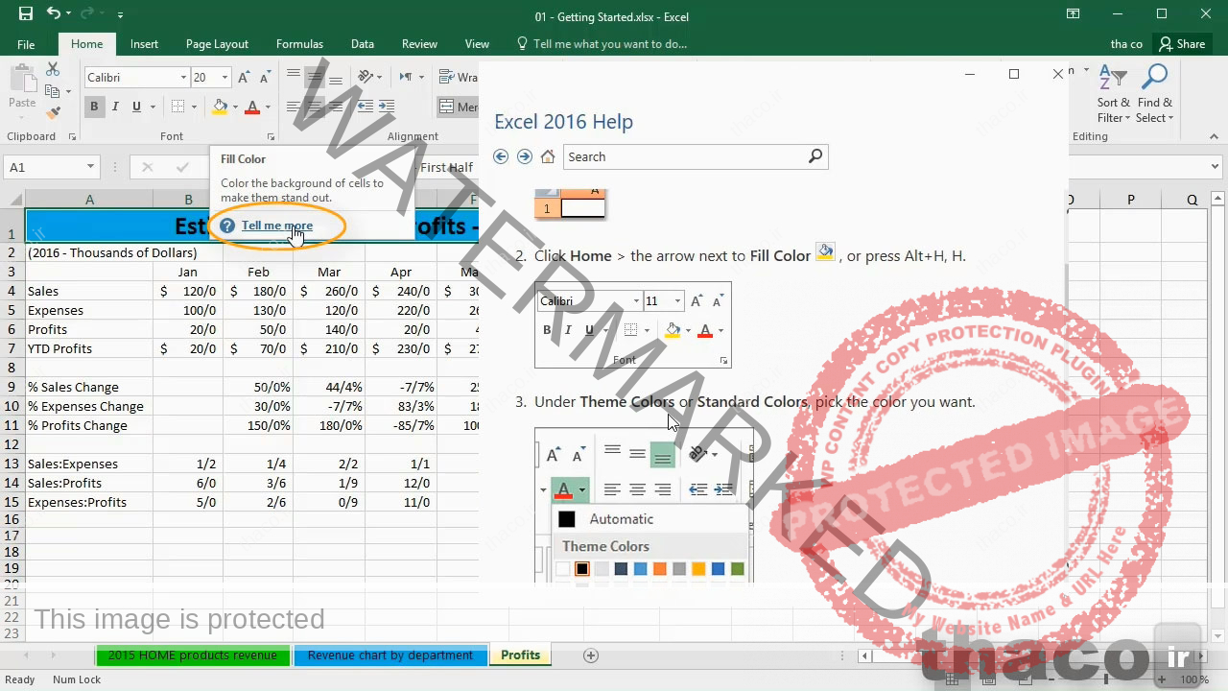Click Select All corner of worksheet grid
Viewport: 1228px width, 691px height.
pyautogui.click(x=12, y=200)
